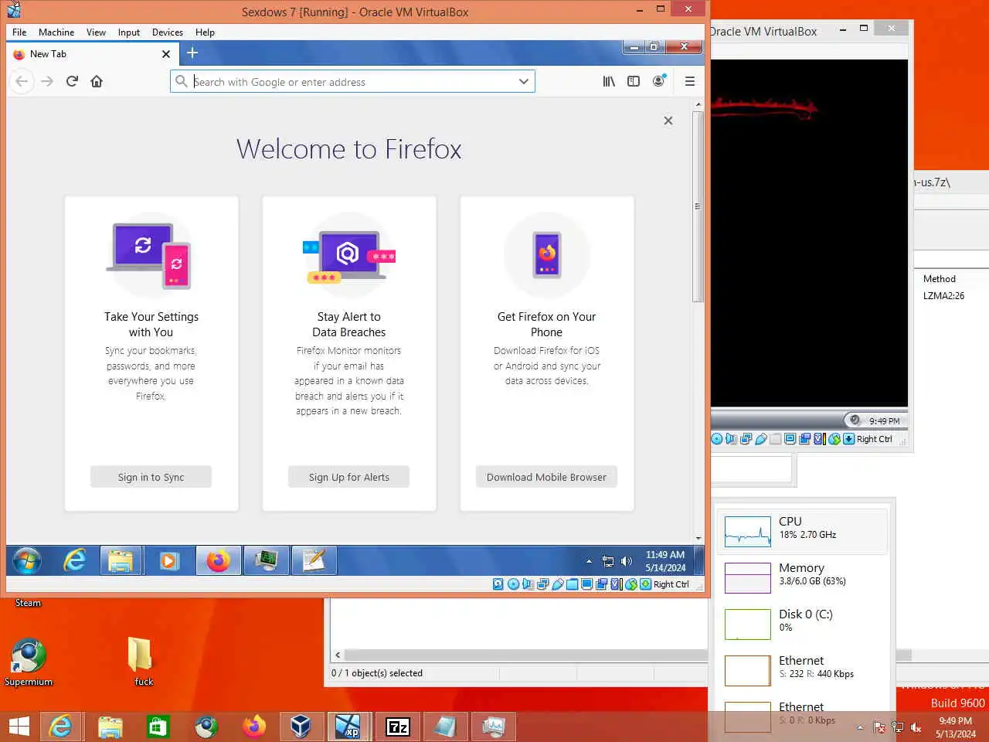Open Firefox on host taskbar
Viewport: 989px width, 742px height.
point(253,727)
